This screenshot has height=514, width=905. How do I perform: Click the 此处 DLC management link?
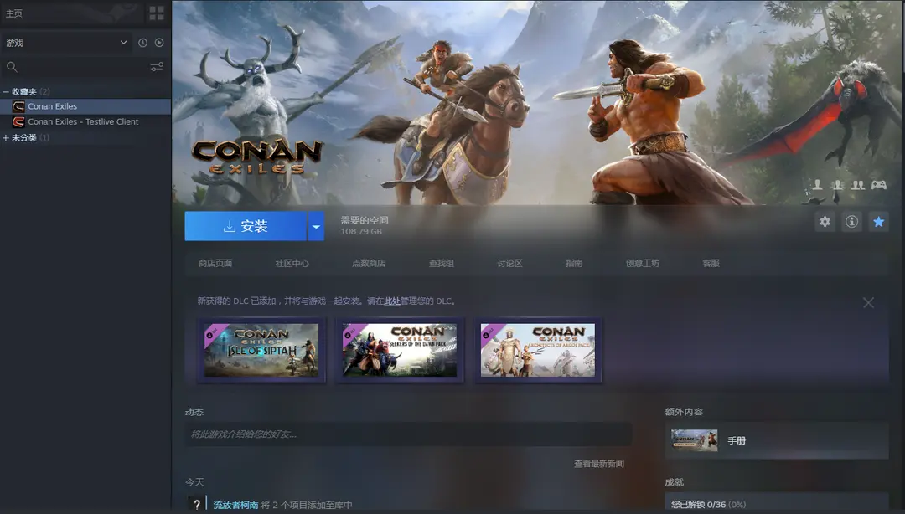(392, 301)
